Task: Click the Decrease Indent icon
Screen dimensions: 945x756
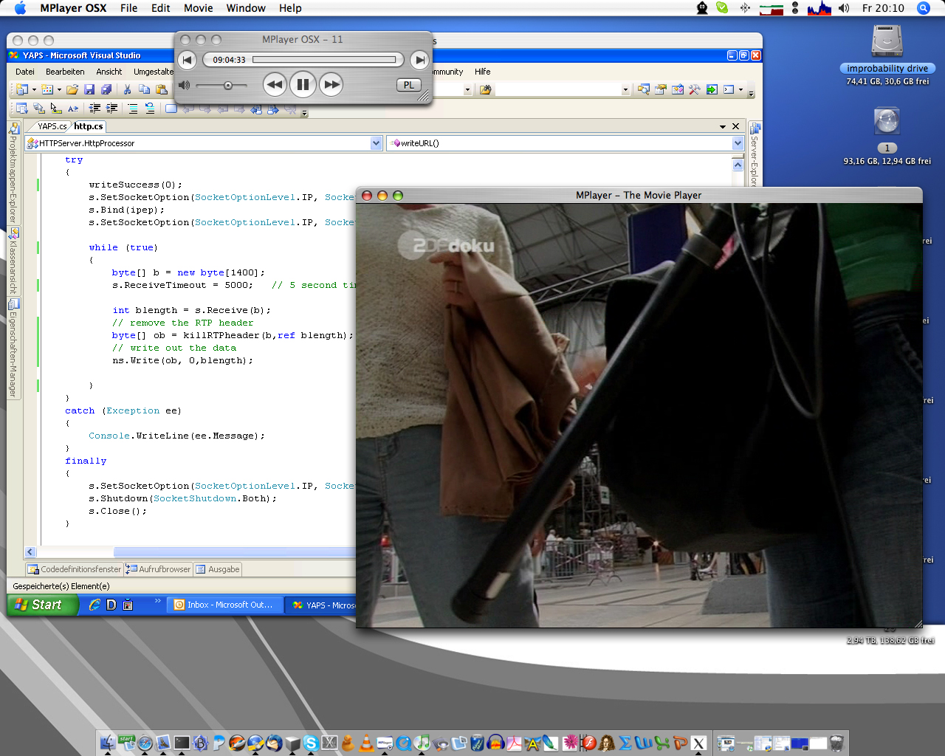Action: click(94, 109)
